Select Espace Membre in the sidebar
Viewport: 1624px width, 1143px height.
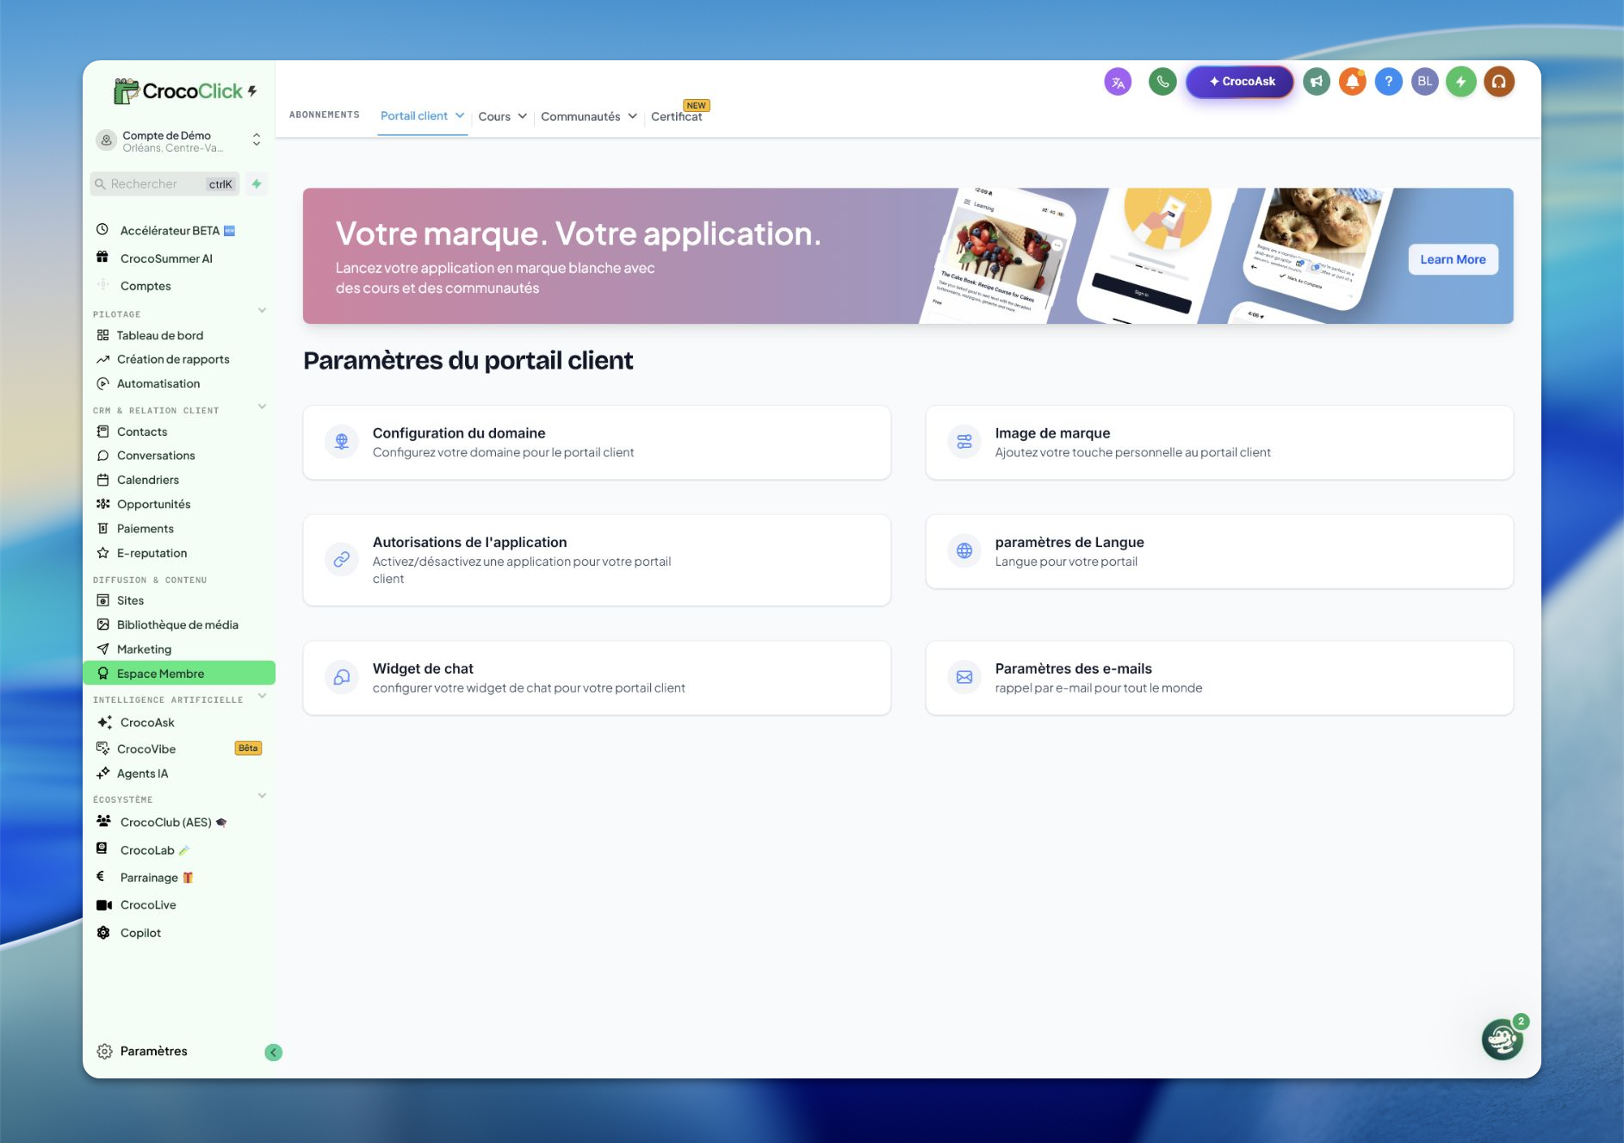point(179,674)
